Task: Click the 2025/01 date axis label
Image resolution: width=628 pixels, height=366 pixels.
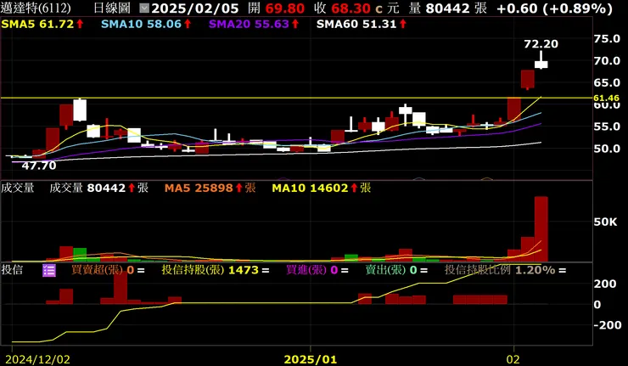Action: pos(311,359)
